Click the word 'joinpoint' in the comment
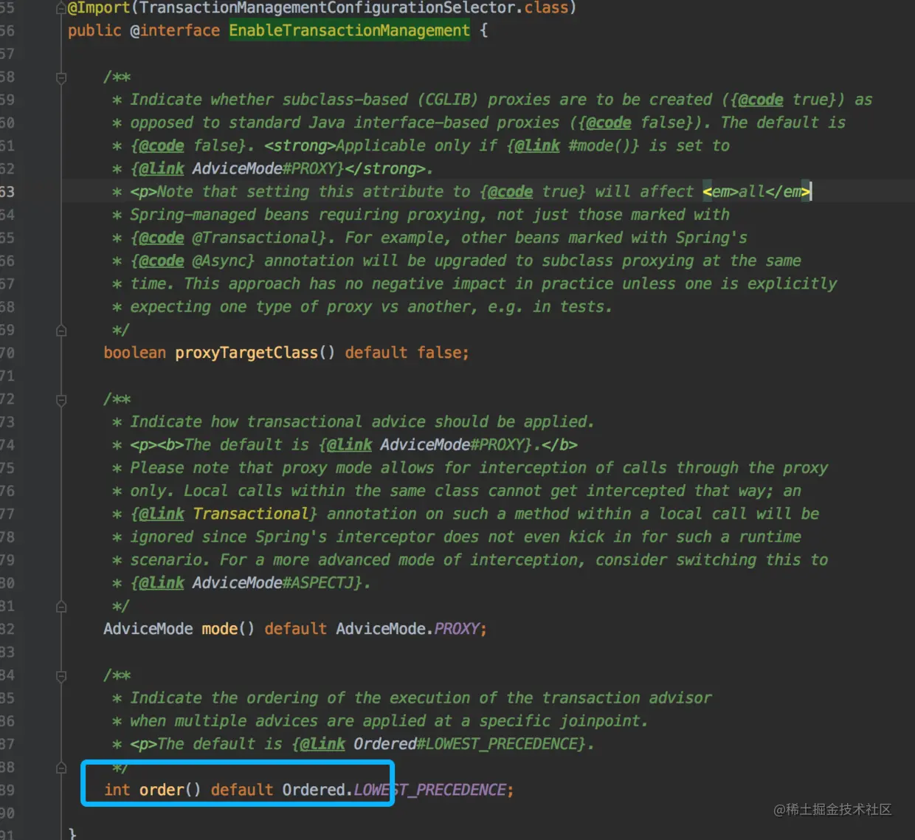This screenshot has height=840, width=915. click(599, 721)
